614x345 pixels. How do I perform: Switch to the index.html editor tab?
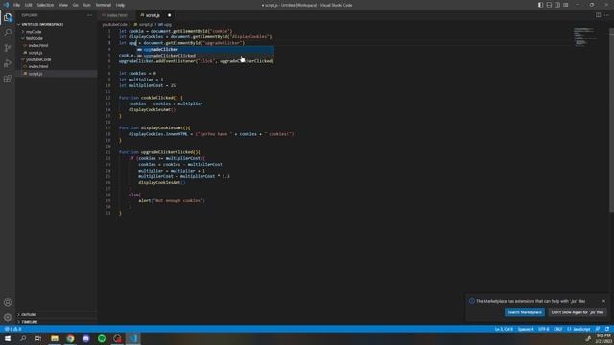coord(117,15)
